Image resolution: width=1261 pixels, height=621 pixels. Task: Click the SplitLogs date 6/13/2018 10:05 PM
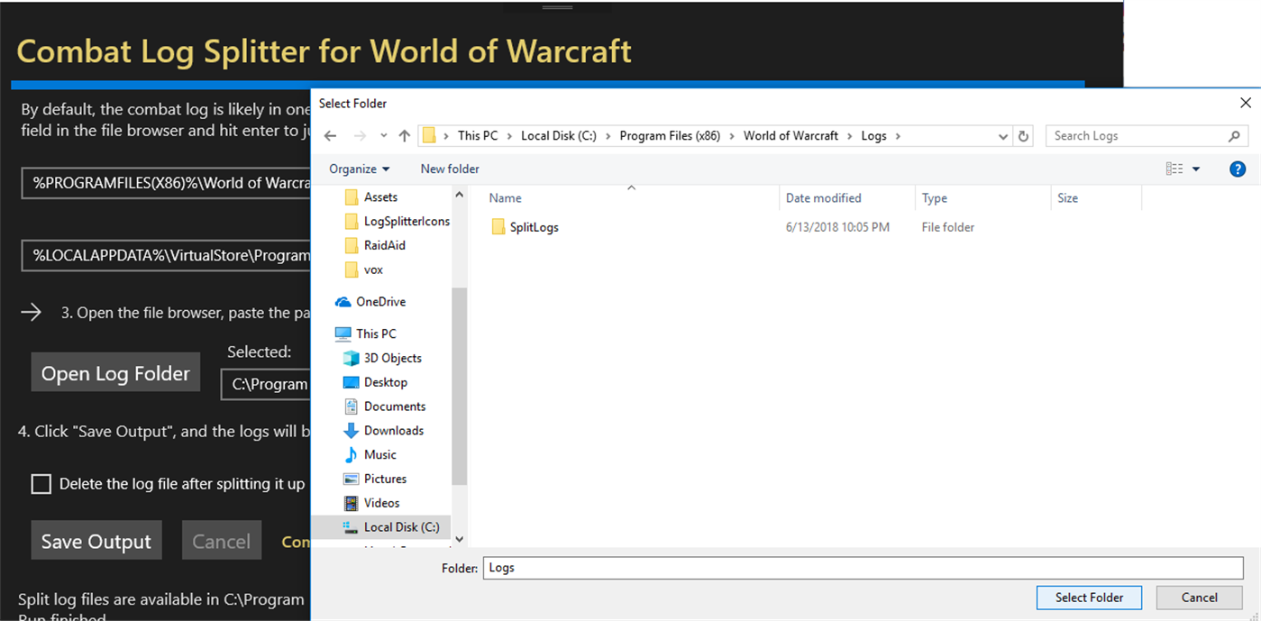coord(837,227)
